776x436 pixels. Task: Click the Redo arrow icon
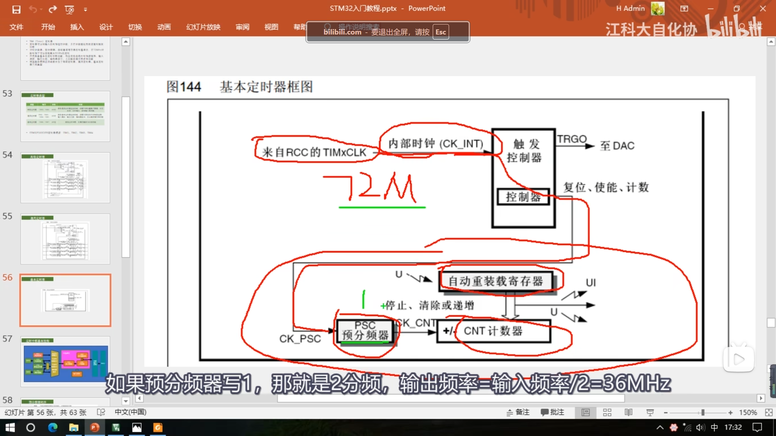click(53, 9)
